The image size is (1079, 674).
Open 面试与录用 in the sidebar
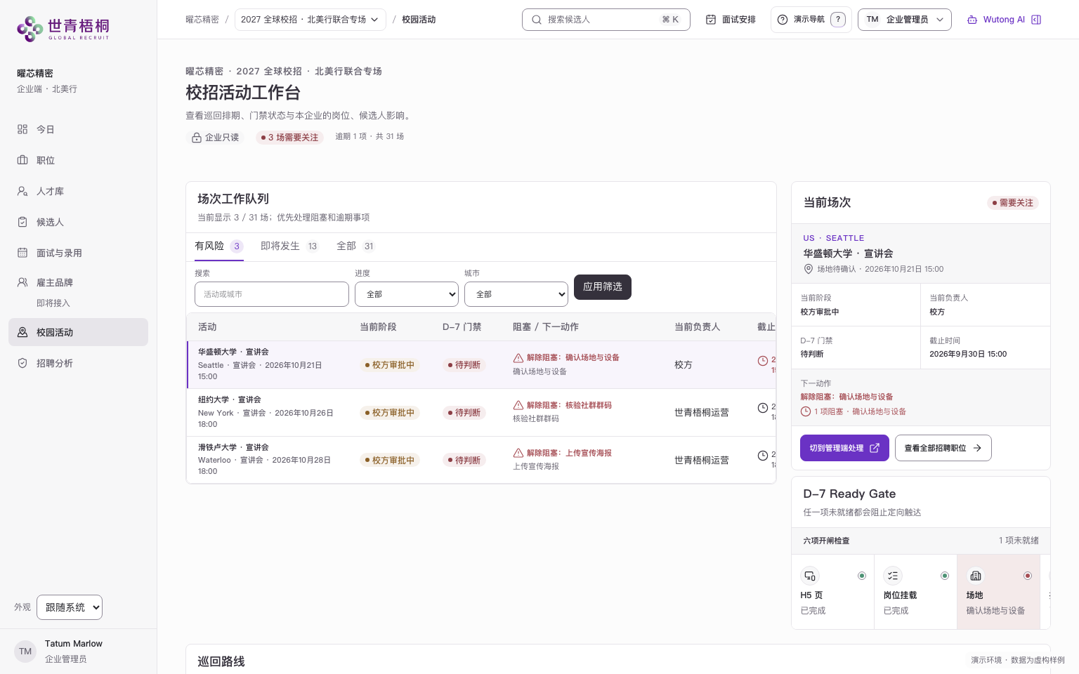click(x=78, y=253)
